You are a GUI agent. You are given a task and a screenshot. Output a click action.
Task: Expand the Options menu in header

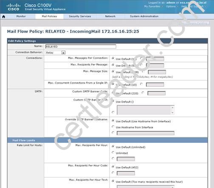click(172, 6)
